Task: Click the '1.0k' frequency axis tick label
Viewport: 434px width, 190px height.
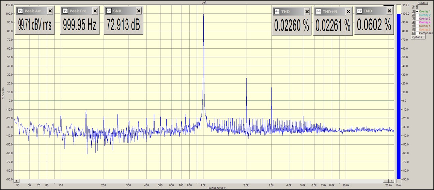Action: tap(203, 185)
